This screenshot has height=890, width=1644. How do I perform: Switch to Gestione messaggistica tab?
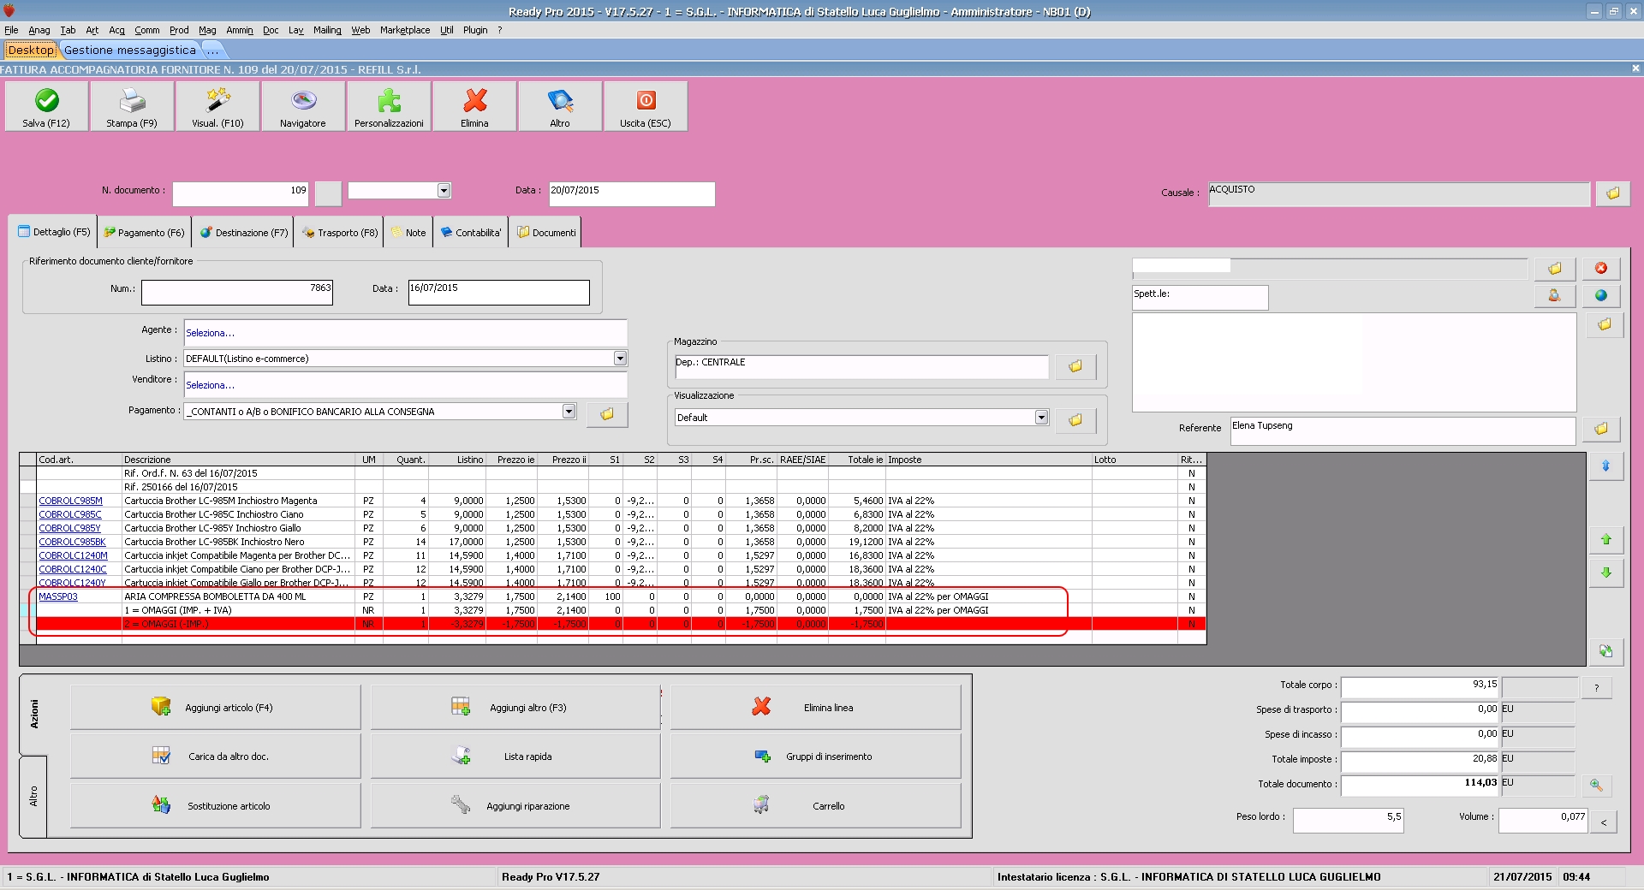click(130, 50)
